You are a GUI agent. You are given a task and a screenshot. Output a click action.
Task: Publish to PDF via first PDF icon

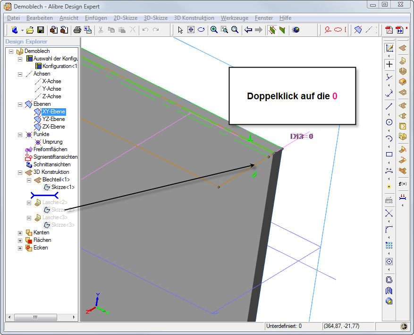[x=389, y=30]
